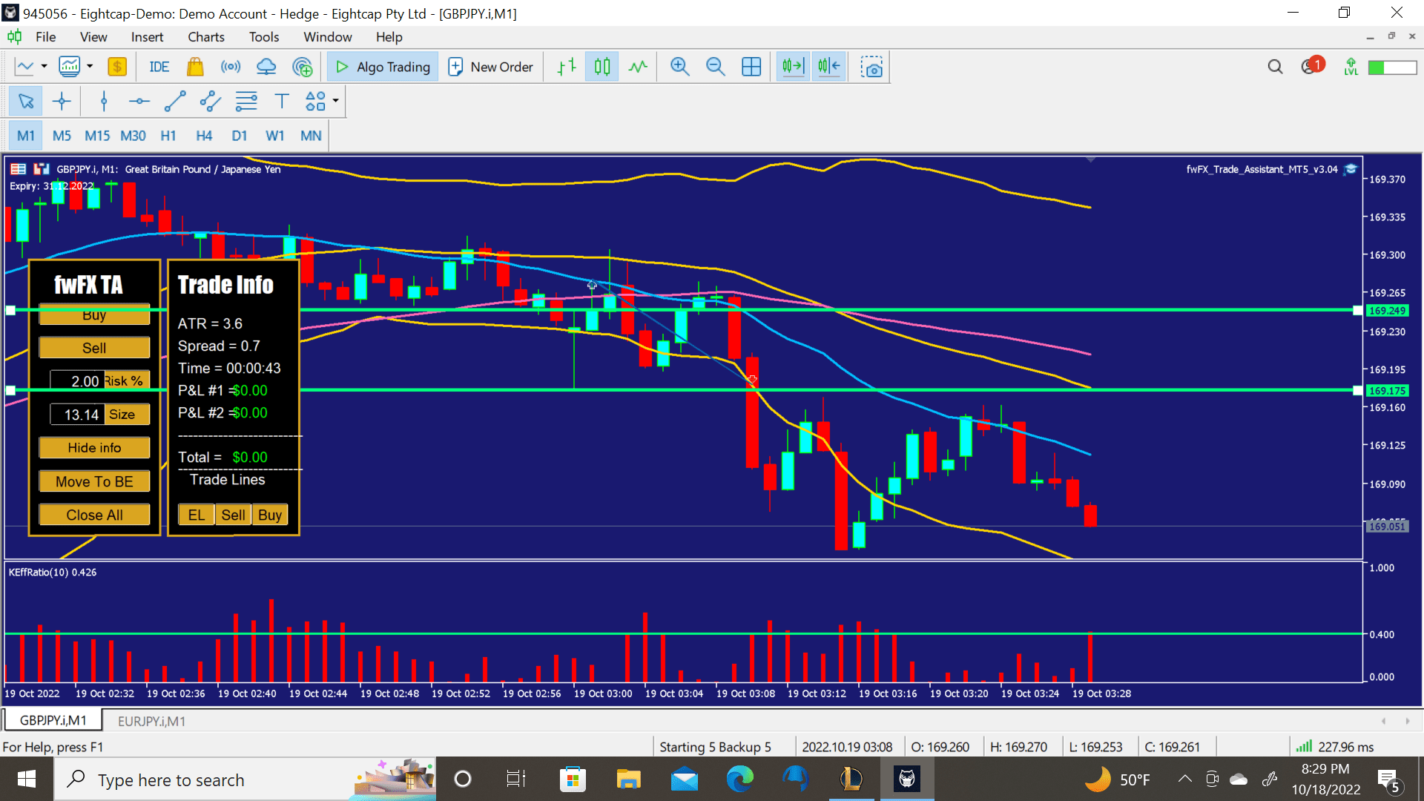Toggle Algo Trading on
1424x801 pixels.
[383, 67]
